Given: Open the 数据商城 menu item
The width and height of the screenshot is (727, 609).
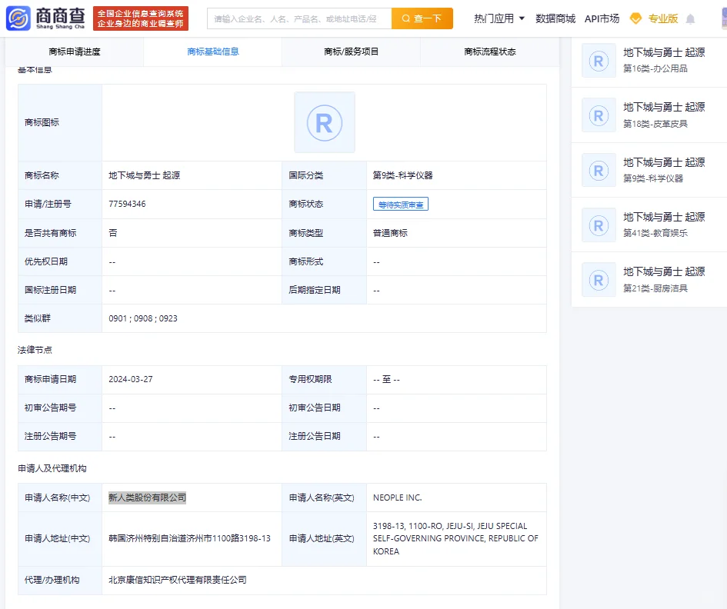Looking at the screenshot, I should click(x=555, y=18).
